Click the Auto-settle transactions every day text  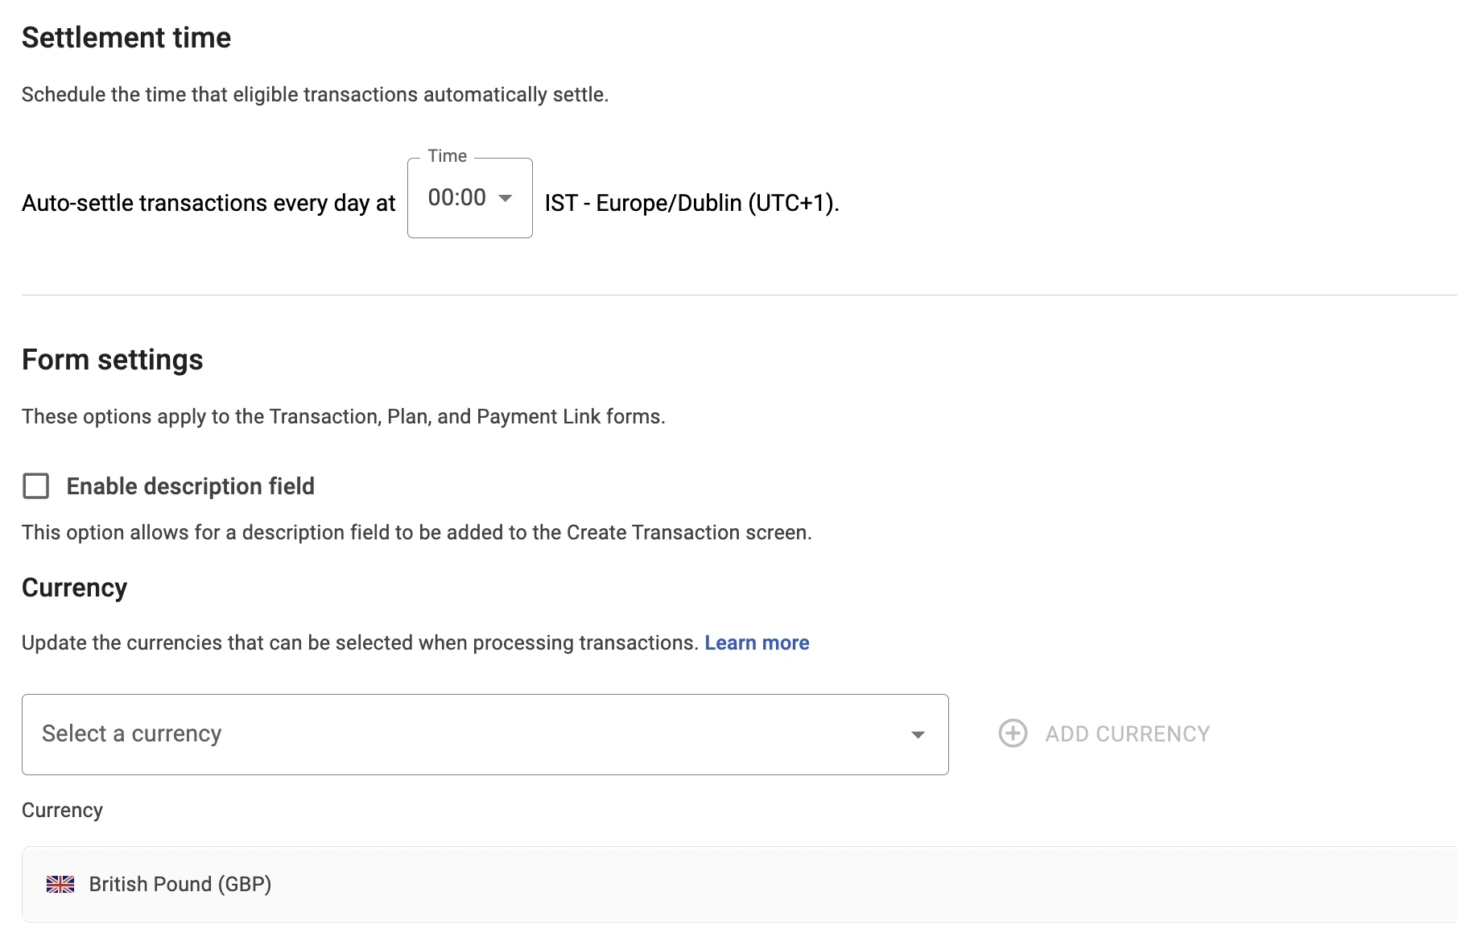(208, 203)
